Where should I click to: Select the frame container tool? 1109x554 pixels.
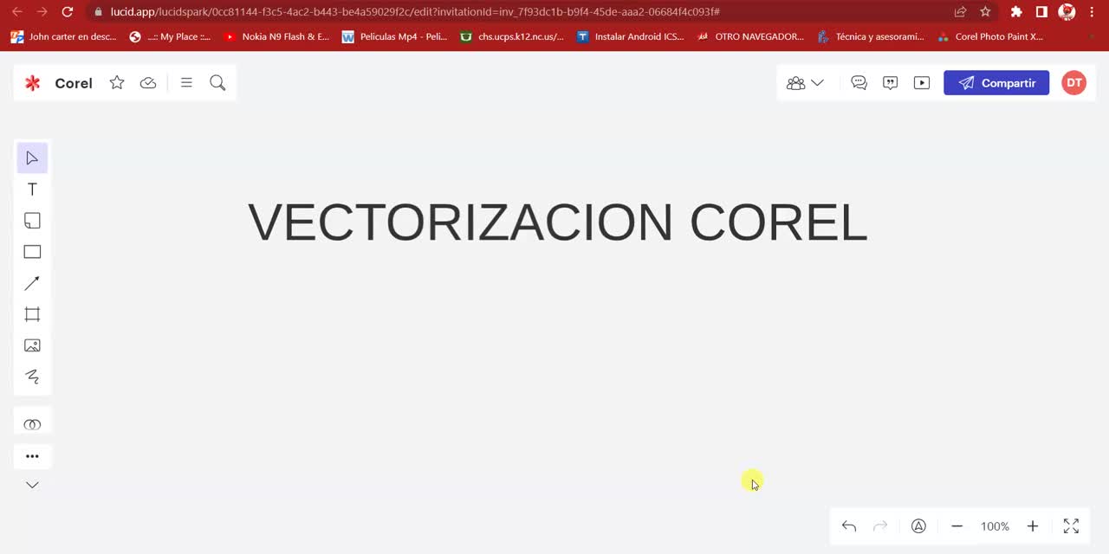pos(32,314)
